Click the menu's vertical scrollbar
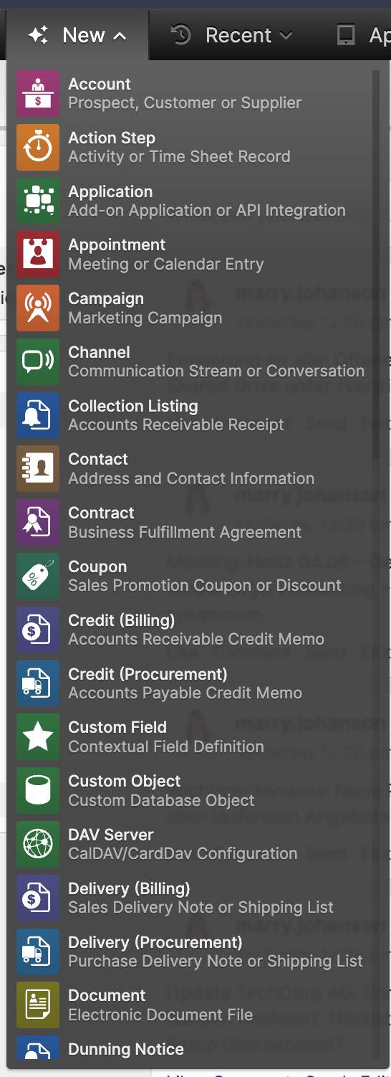This screenshot has height=1077, width=391. [x=377, y=265]
